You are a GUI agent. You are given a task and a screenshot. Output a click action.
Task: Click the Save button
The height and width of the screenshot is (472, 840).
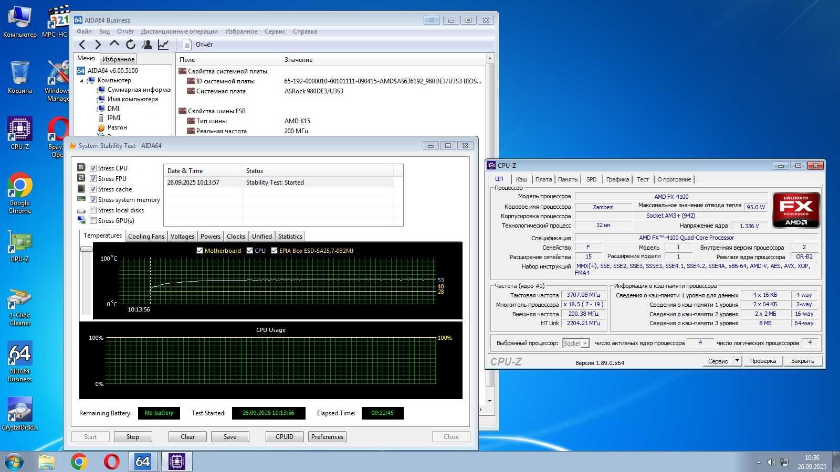[230, 437]
